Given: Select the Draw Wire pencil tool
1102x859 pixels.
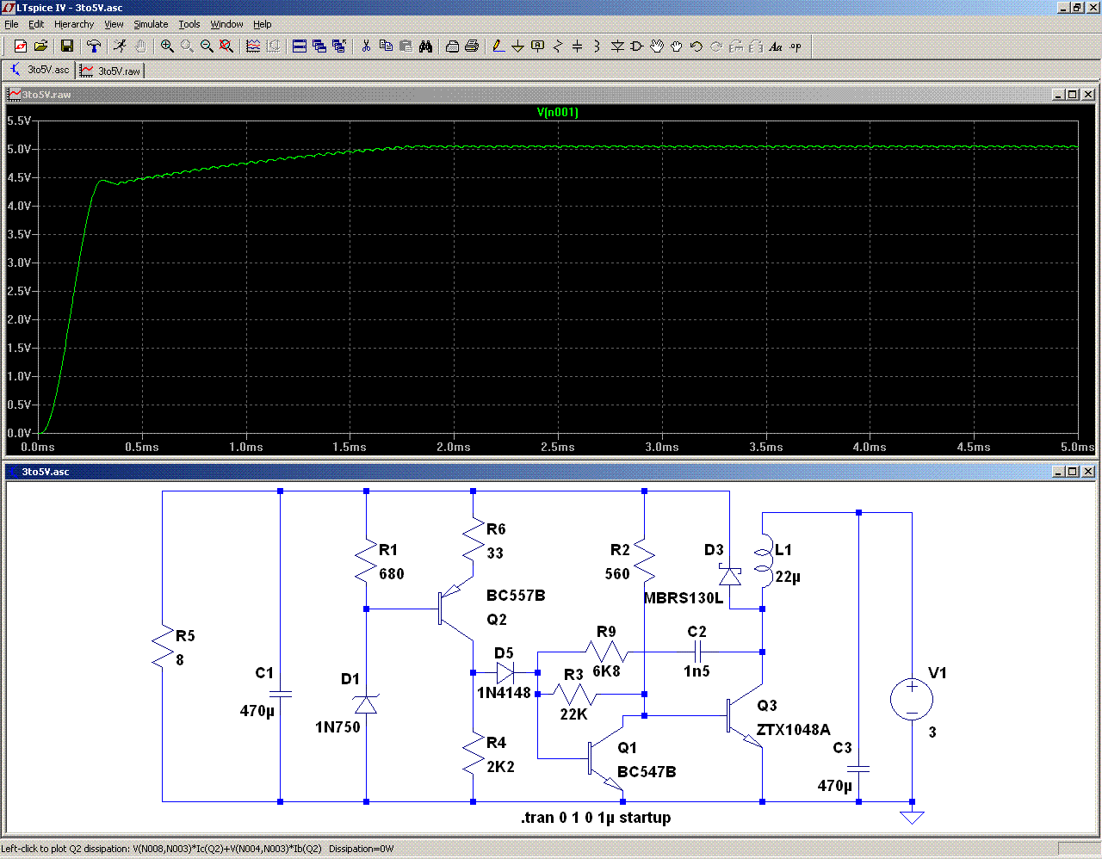Looking at the screenshot, I should 498,46.
